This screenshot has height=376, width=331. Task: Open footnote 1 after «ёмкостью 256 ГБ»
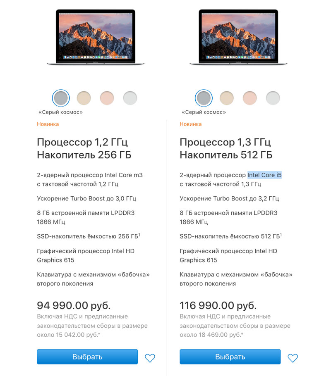coord(139,234)
